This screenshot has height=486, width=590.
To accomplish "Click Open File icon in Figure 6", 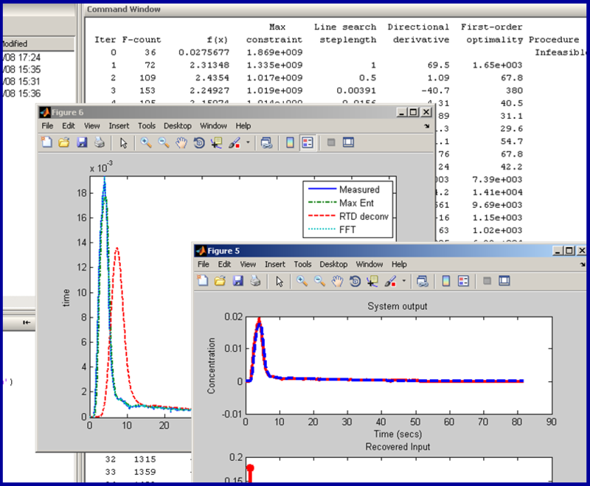I will click(x=64, y=142).
